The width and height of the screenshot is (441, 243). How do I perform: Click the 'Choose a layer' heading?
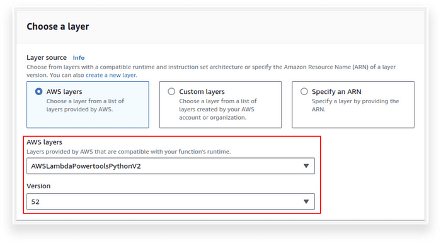(x=58, y=26)
